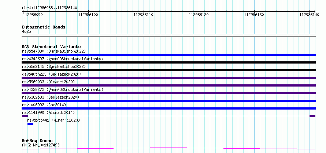The image size is (326, 153).
Task: Open the nsv4342697 (gnomADStructuralVariants) label
Action: [x=63, y=59]
